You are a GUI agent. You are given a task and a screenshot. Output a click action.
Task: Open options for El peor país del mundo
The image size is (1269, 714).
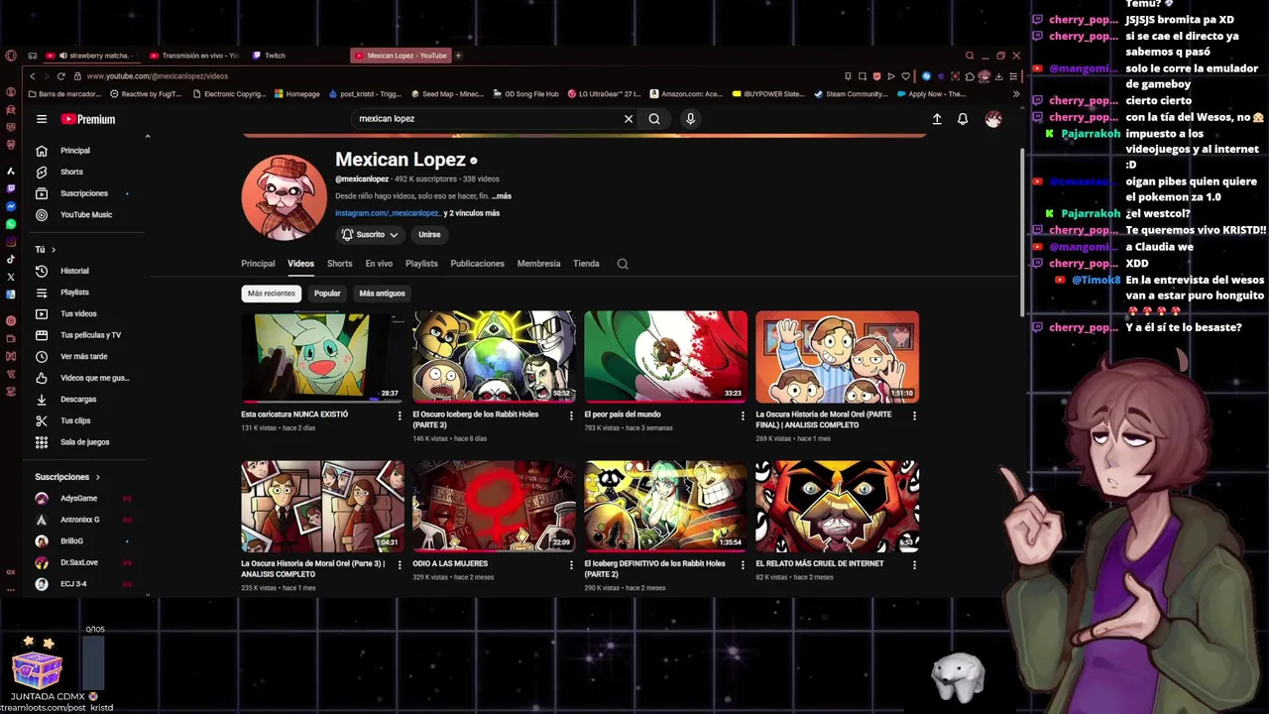click(x=743, y=416)
